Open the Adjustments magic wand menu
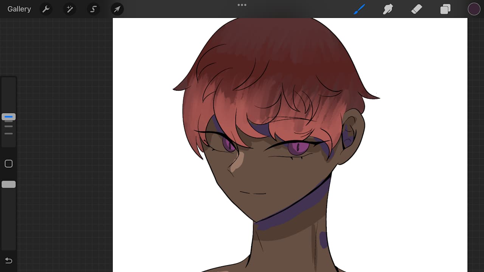The image size is (484, 272). (x=70, y=9)
